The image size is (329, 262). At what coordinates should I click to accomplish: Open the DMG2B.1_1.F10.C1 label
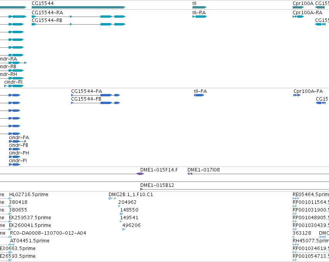pyautogui.click(x=131, y=195)
